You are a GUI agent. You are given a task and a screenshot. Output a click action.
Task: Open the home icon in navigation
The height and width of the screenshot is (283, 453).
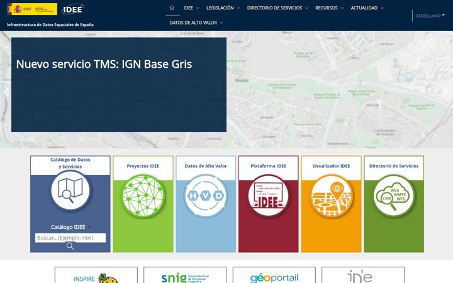[172, 8]
